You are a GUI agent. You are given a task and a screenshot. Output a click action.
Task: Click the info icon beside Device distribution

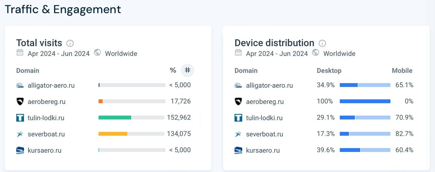tap(322, 43)
